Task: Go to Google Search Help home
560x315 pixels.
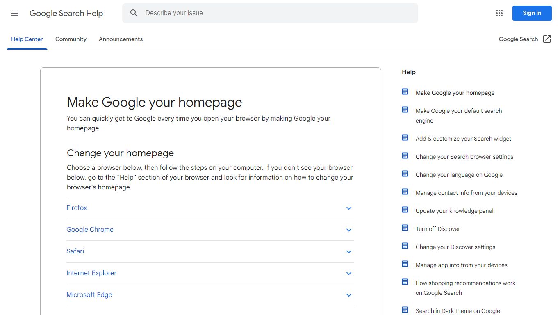Action: point(66,13)
